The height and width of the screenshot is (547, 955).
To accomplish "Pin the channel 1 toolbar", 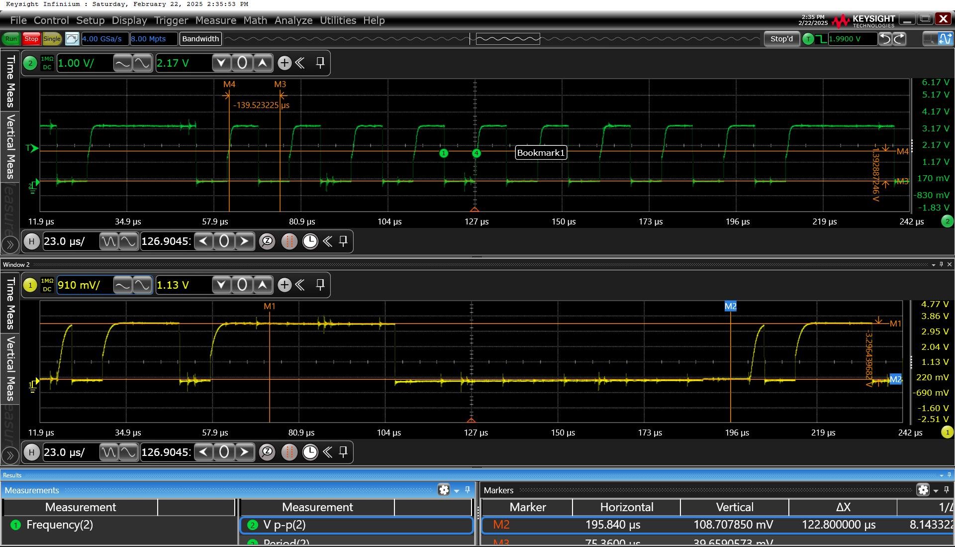I will coord(320,285).
